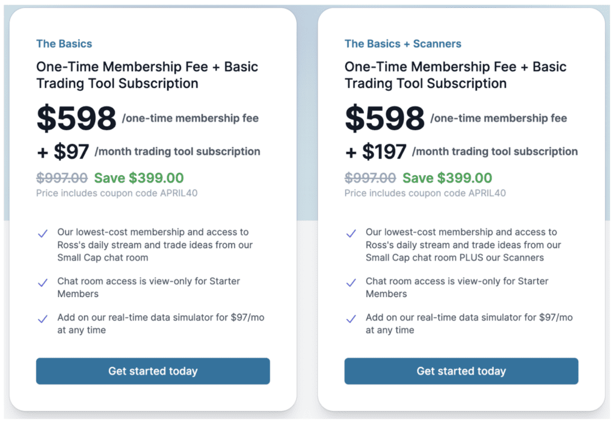Click Get started today in Basics + Scanners card

[x=461, y=371]
